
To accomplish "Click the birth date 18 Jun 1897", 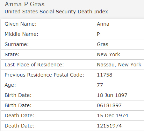I will pyautogui.click(x=112, y=95).
